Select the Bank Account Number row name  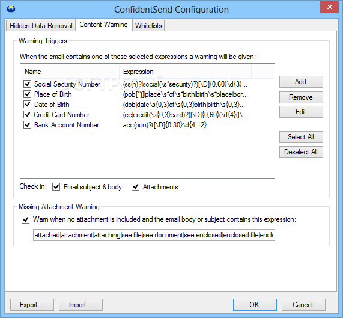click(x=67, y=125)
